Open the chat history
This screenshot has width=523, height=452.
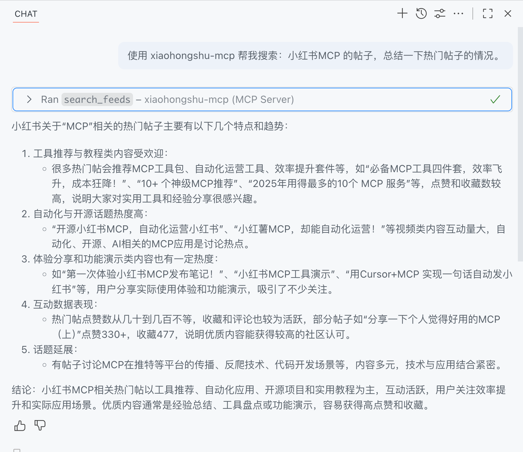coord(421,14)
